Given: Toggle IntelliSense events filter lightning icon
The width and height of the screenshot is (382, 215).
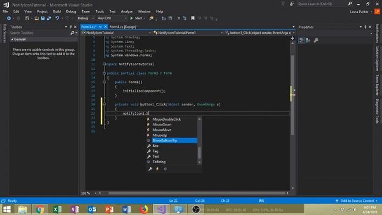Looking at the screenshot, I should coord(158,169).
